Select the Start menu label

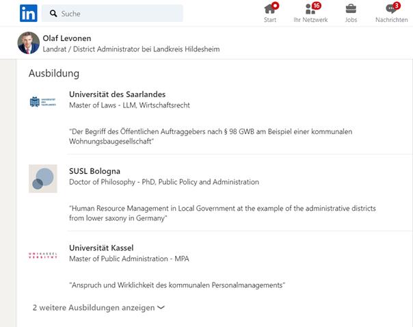[x=270, y=20]
